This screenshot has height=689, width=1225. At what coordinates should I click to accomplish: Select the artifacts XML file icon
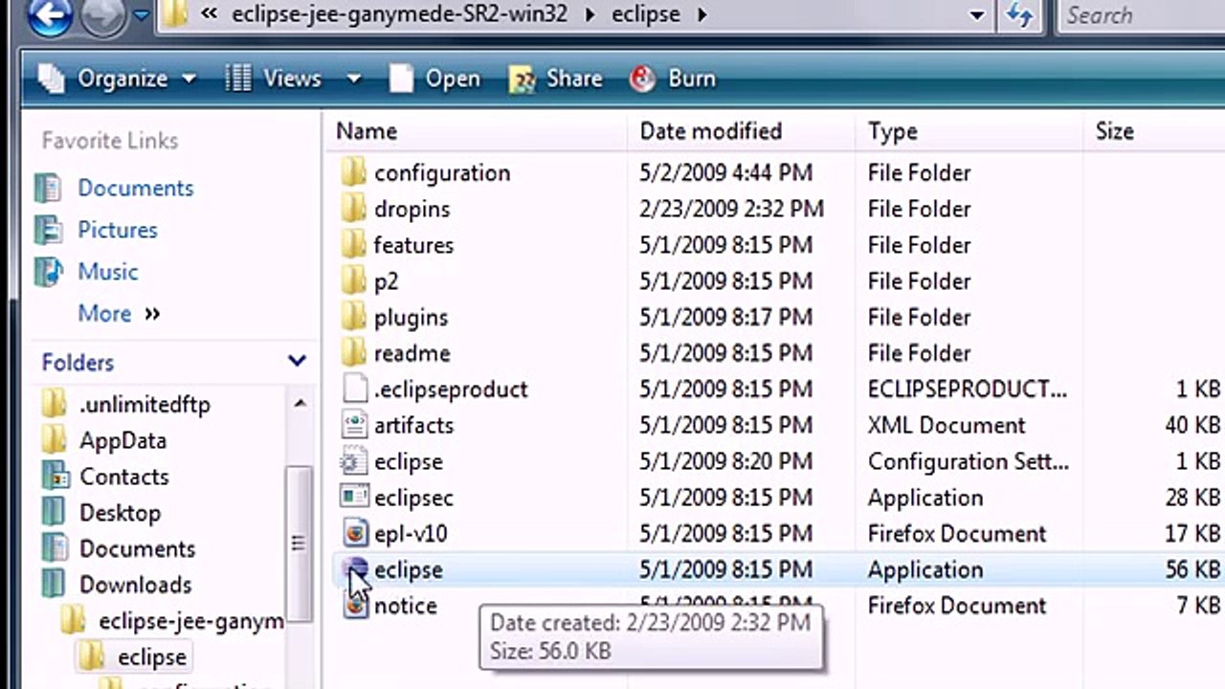click(x=354, y=425)
